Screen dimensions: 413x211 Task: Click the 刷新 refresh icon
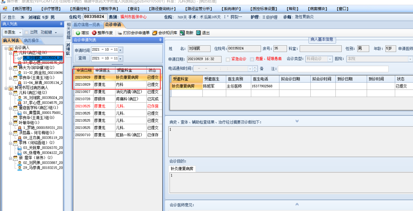(182, 33)
